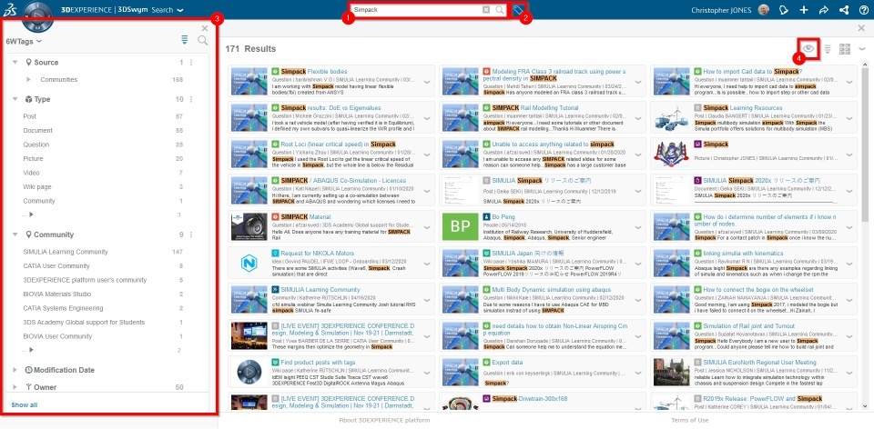Click BP thumbnail for Bo Peng
The image size is (874, 429).
(x=461, y=226)
